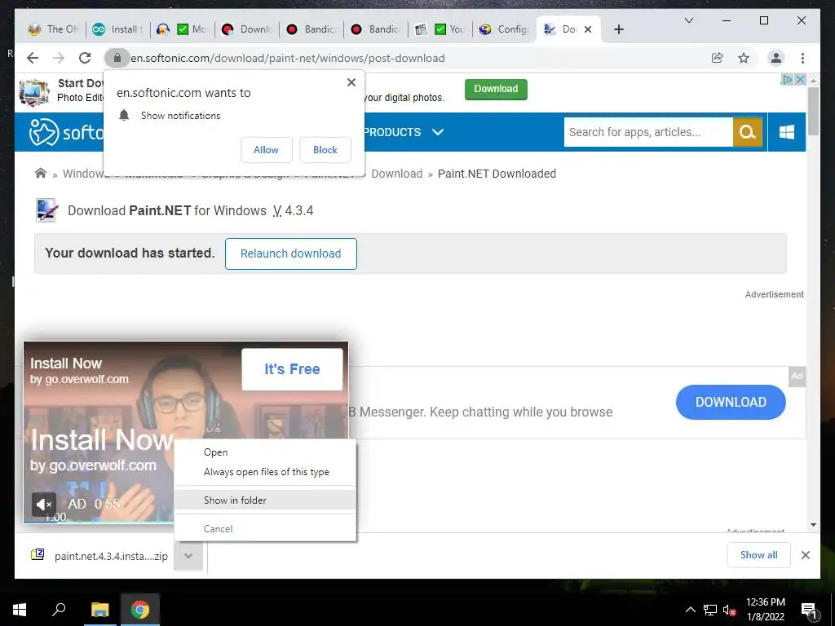Image resolution: width=835 pixels, height=626 pixels.
Task: Block notifications from en.softonic.com
Action: click(x=325, y=150)
